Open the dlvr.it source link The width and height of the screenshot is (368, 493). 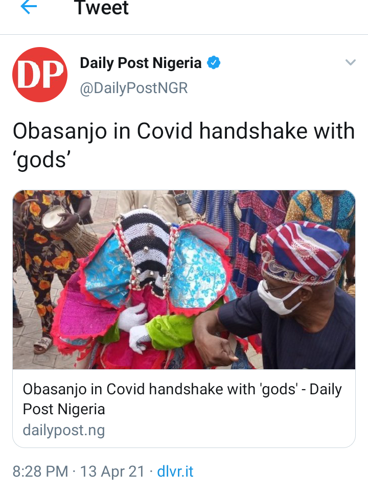tap(175, 472)
